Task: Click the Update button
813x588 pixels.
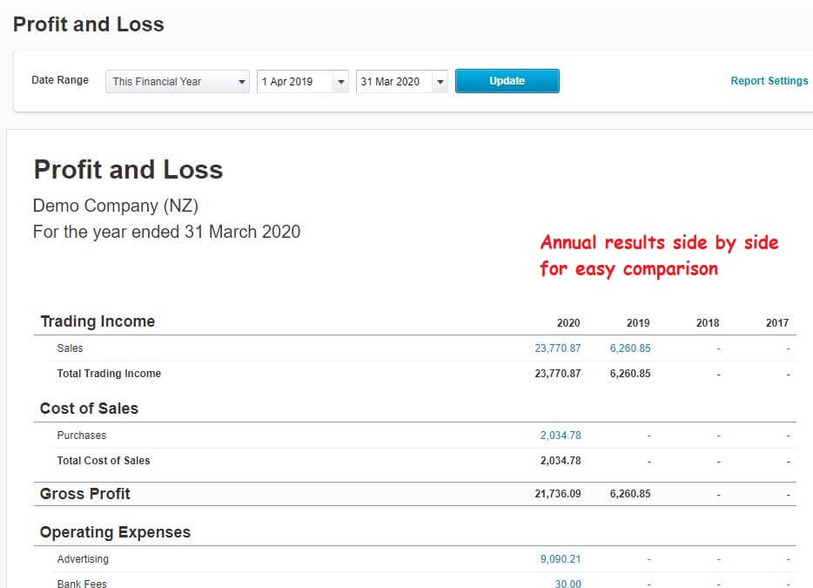Action: (x=507, y=80)
